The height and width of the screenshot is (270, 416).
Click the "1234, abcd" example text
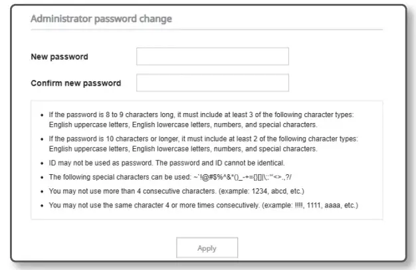(x=274, y=192)
